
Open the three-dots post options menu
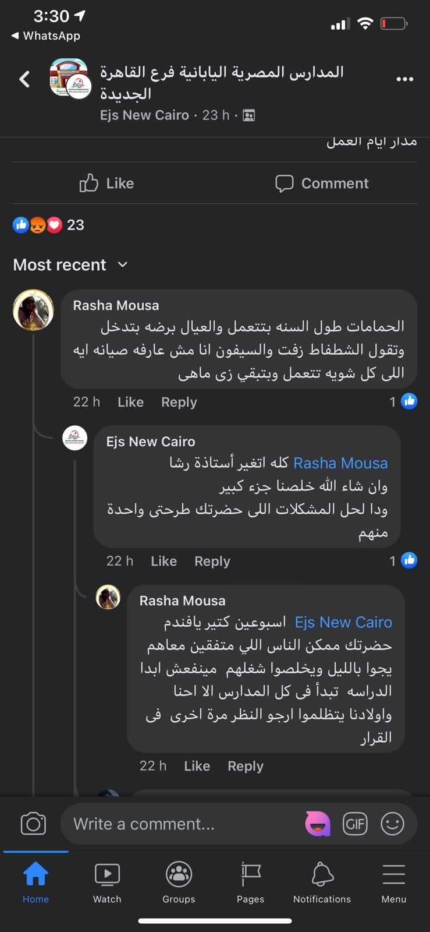click(404, 79)
